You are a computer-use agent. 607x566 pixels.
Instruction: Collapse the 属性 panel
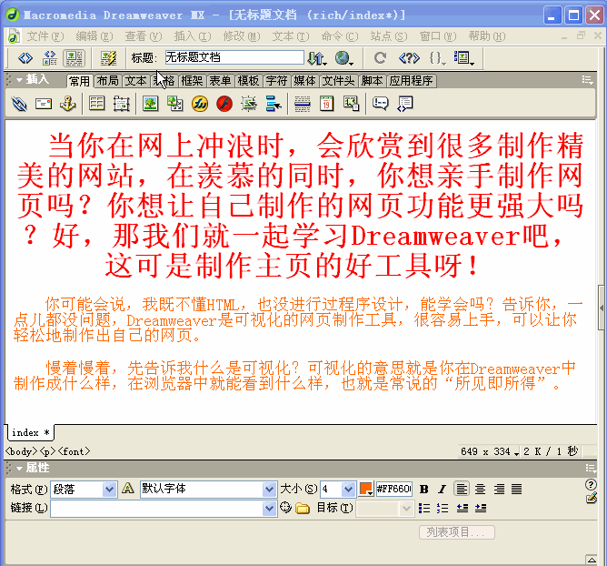pyautogui.click(x=19, y=469)
